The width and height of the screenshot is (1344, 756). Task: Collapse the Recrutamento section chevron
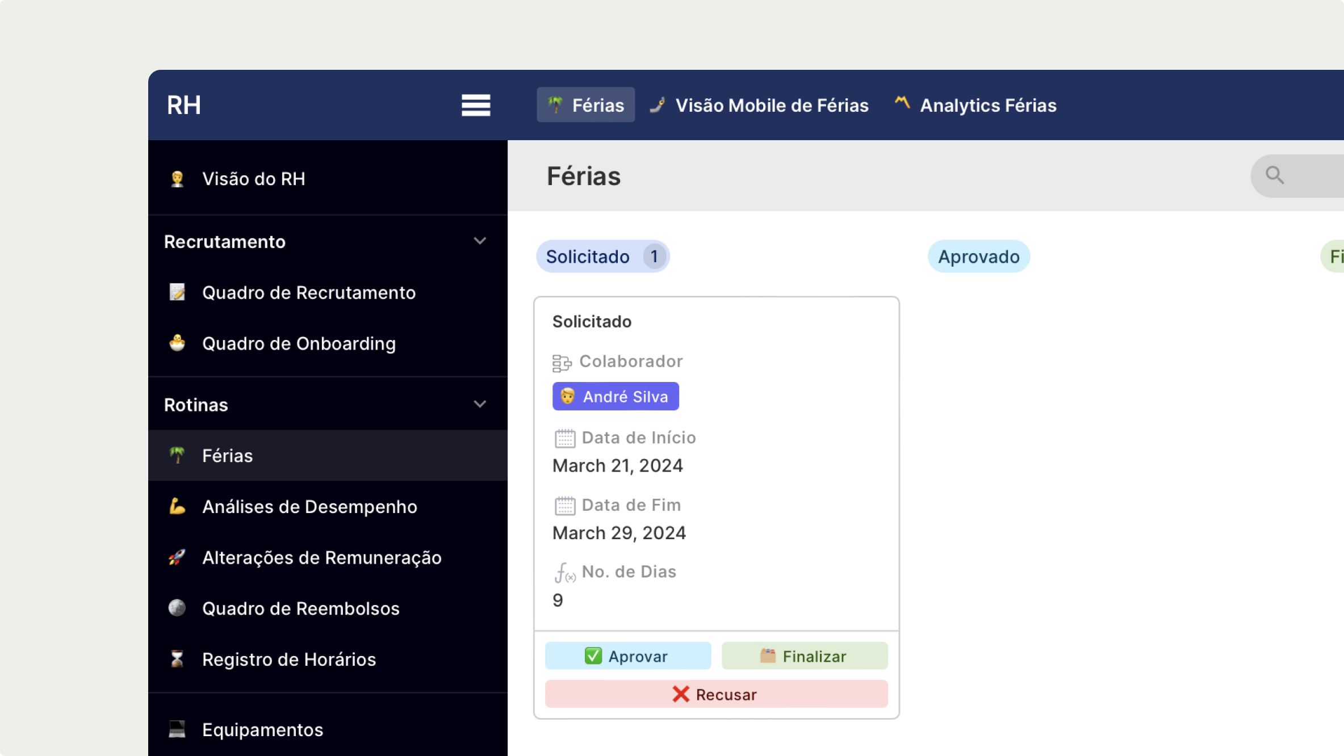480,241
